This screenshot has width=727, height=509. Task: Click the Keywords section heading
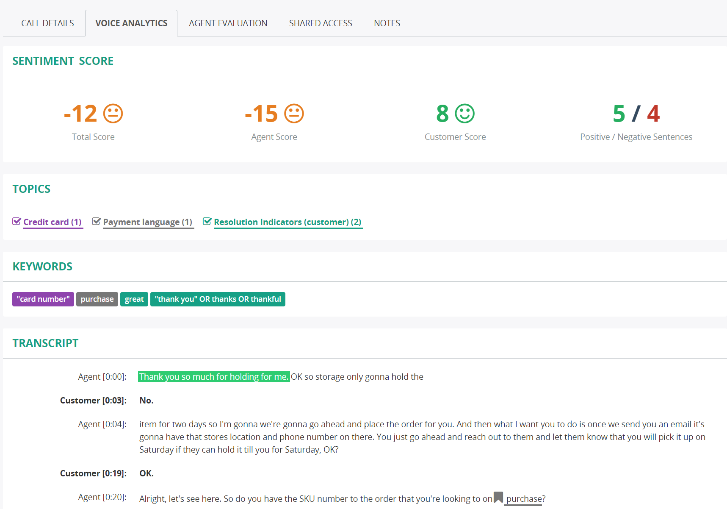pos(42,267)
